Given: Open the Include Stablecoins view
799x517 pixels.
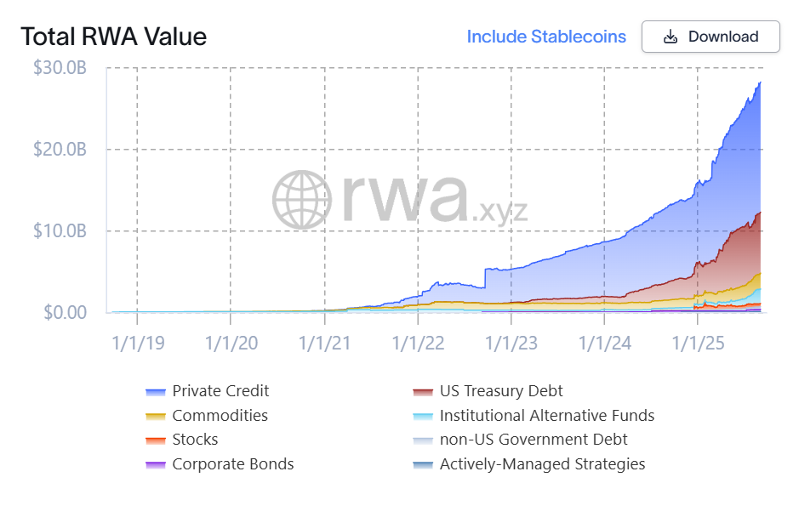Looking at the screenshot, I should click(x=545, y=37).
